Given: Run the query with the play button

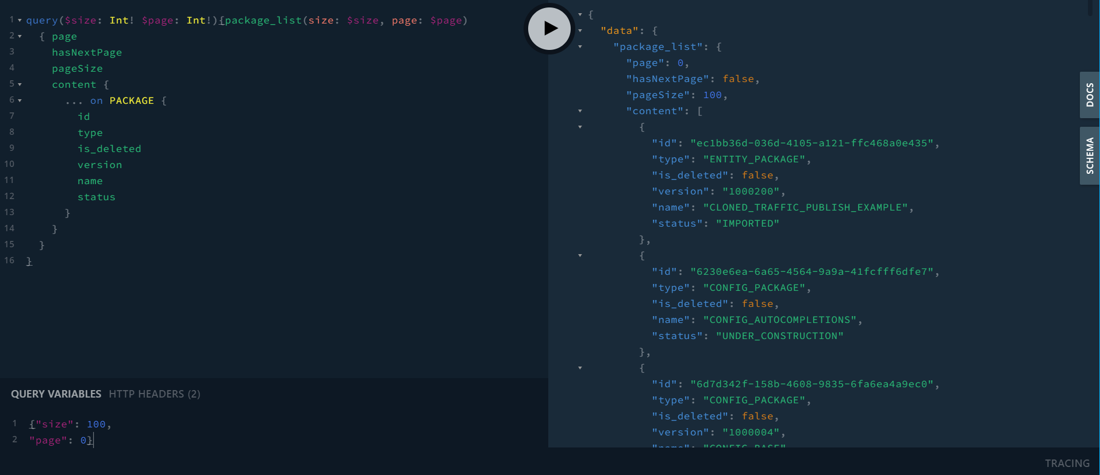Looking at the screenshot, I should point(549,28).
